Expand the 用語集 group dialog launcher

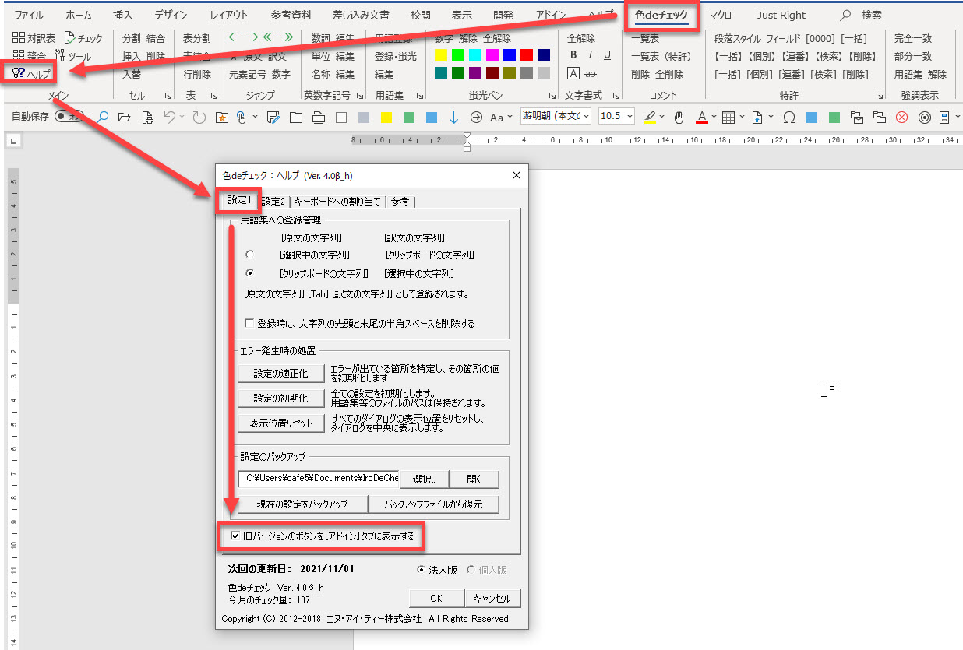(420, 96)
